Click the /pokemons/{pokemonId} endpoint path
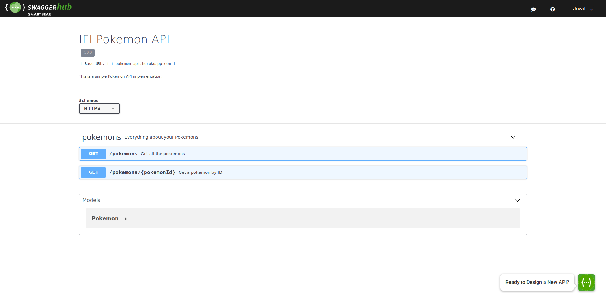The image size is (606, 302). 142,172
